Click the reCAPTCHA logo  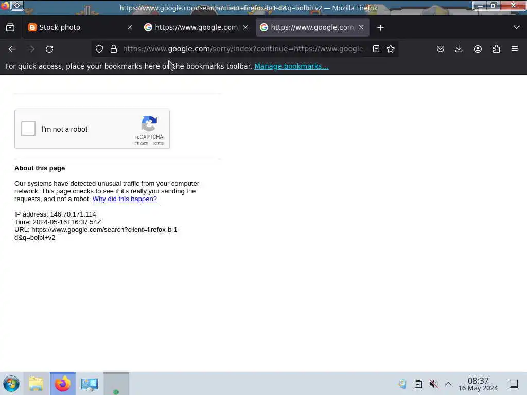[149, 123]
